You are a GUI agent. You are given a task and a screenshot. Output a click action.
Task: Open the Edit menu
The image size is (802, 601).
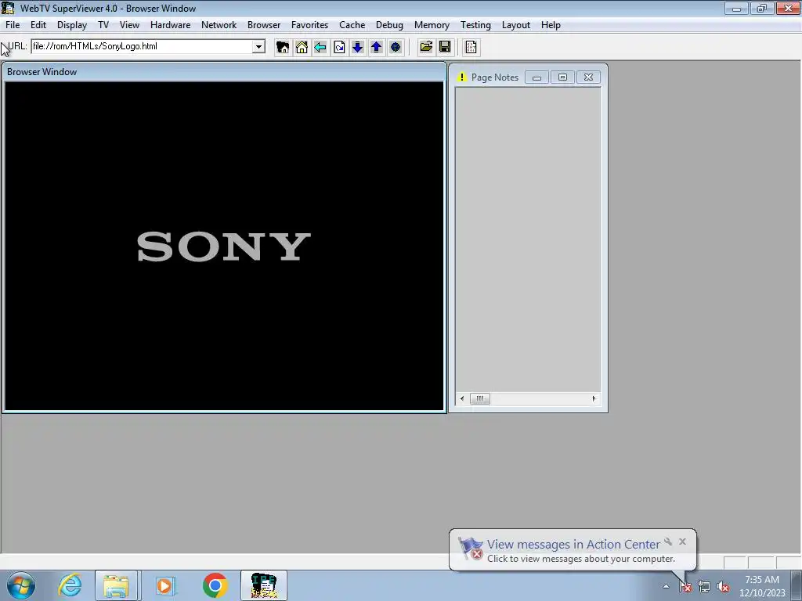38,25
